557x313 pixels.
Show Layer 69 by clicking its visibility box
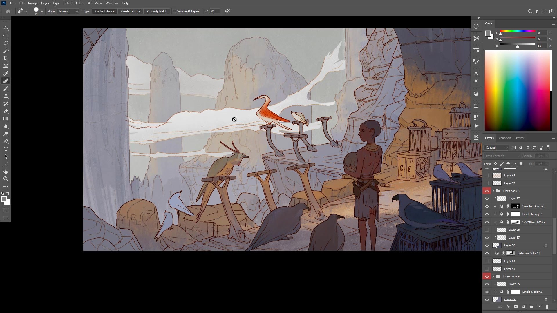(487, 175)
